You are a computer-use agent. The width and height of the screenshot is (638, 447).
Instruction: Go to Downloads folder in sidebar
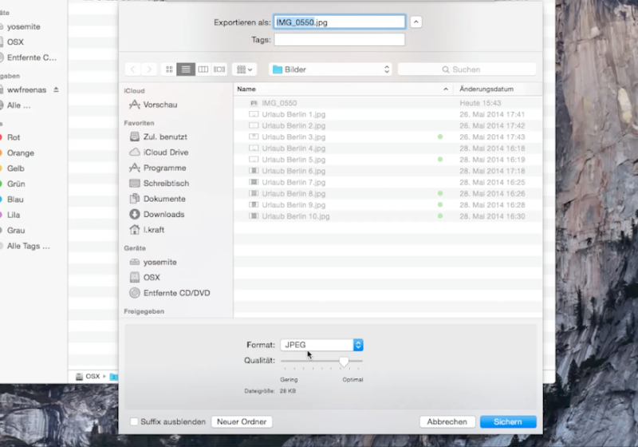click(163, 214)
